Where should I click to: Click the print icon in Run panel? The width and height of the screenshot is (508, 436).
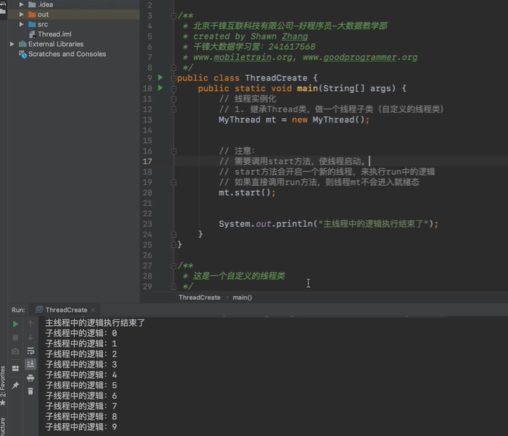31,378
